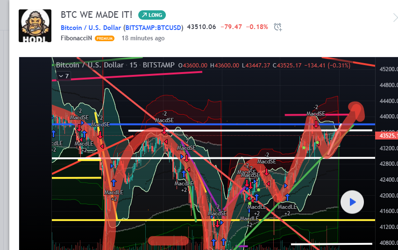Click the orange PREMIUM badge
Screen dimensions: 398x250
pos(105,38)
